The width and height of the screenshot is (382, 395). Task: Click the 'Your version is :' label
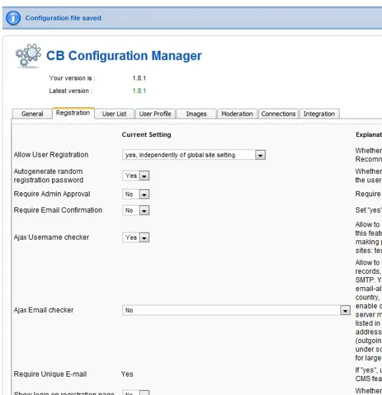72,78
